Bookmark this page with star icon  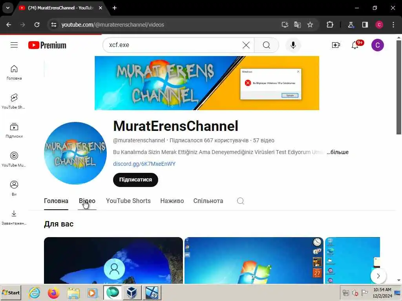click(310, 25)
